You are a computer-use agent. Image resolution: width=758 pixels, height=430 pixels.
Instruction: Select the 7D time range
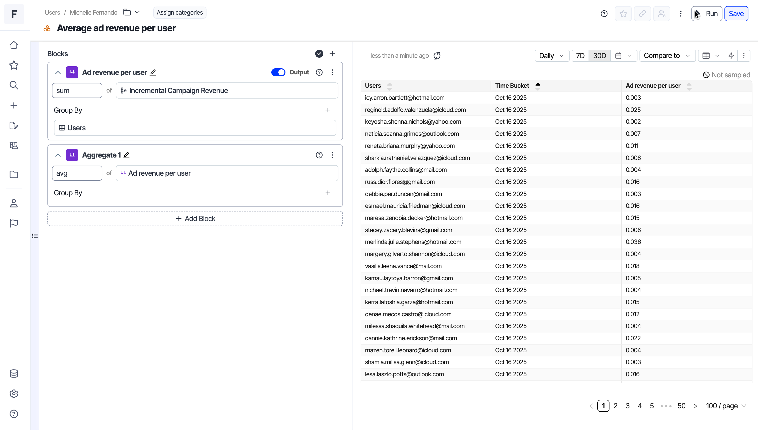[x=580, y=55]
